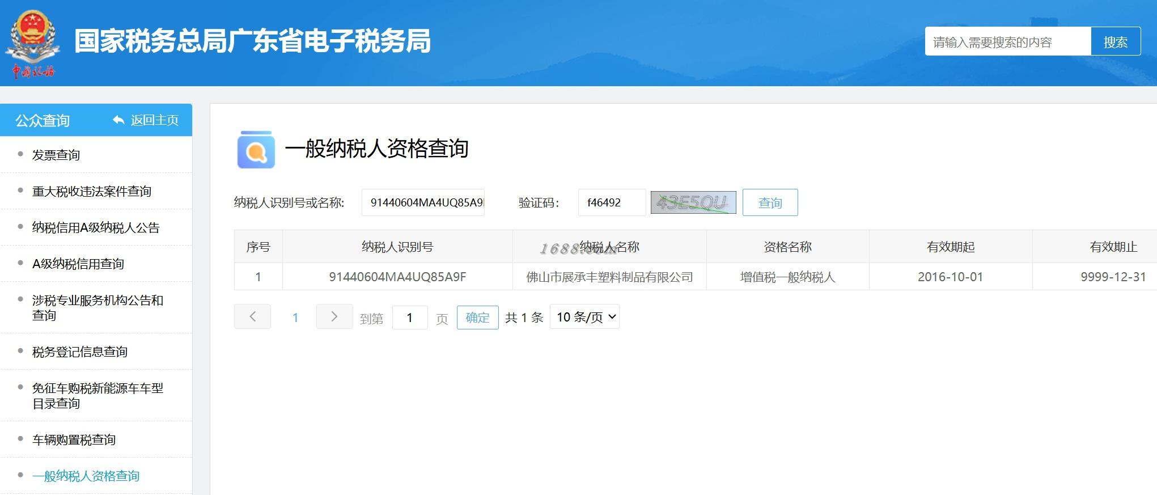The height and width of the screenshot is (495, 1157).
Task: Click the 查询 button
Action: [x=770, y=202]
